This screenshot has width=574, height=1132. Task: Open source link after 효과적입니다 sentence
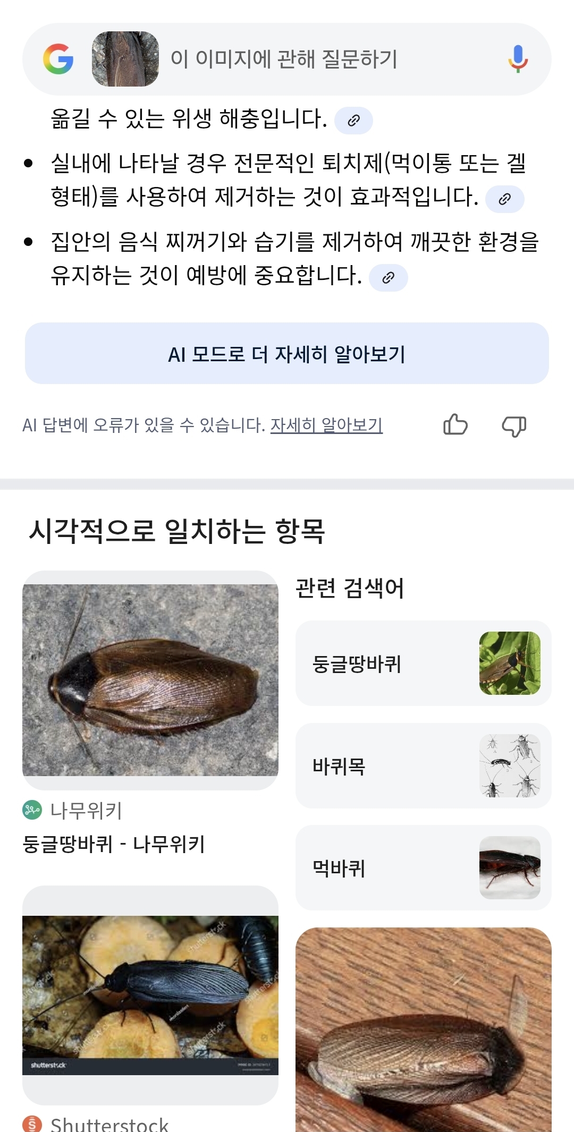click(x=505, y=199)
